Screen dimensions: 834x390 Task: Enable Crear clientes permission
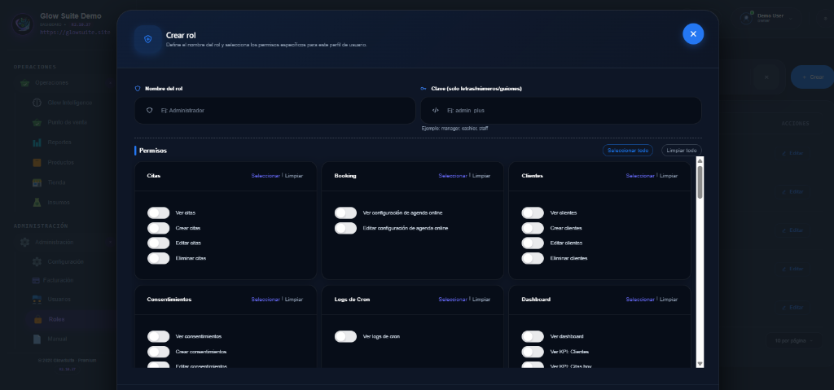533,228
